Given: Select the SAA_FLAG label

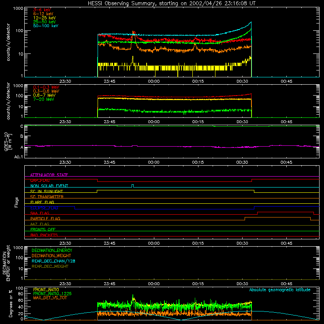Looking at the screenshot, I should (x=40, y=213).
